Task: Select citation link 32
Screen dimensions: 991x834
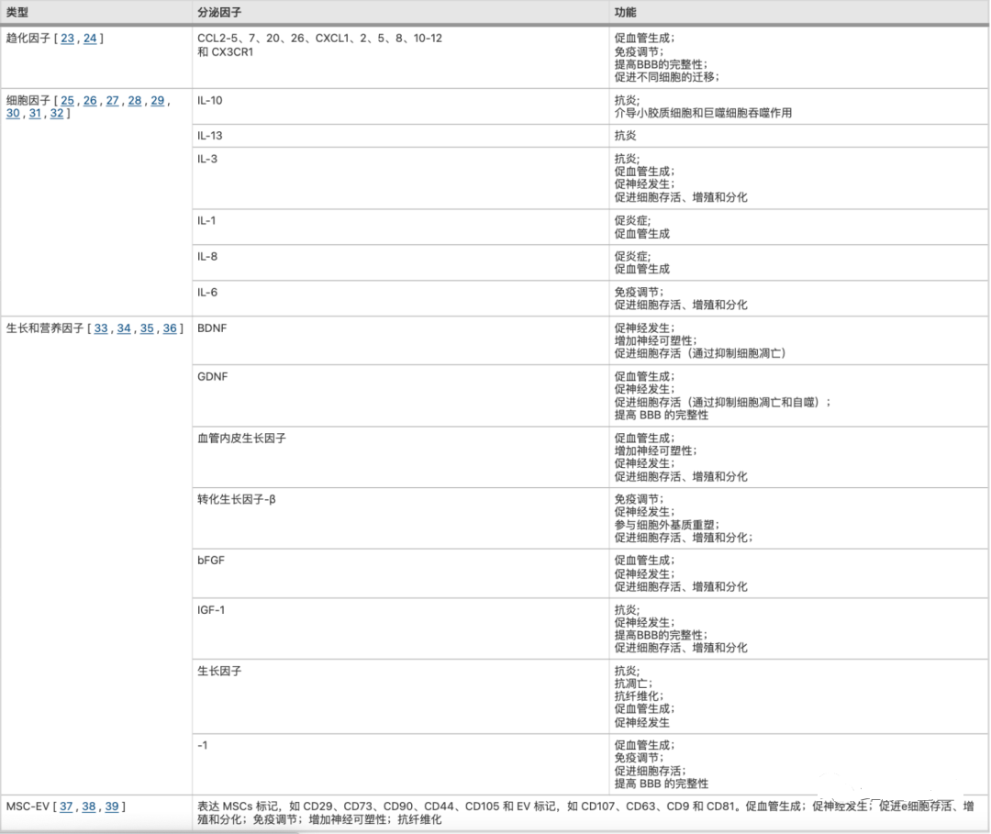Action: click(x=57, y=114)
